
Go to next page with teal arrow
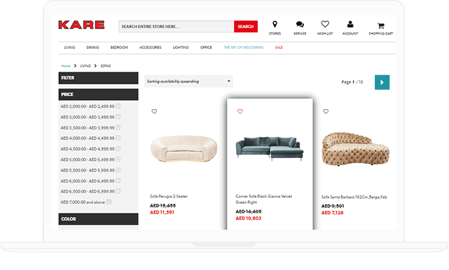click(x=382, y=82)
